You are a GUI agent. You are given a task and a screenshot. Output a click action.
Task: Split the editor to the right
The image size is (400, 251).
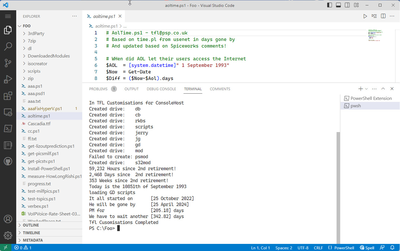point(383,16)
